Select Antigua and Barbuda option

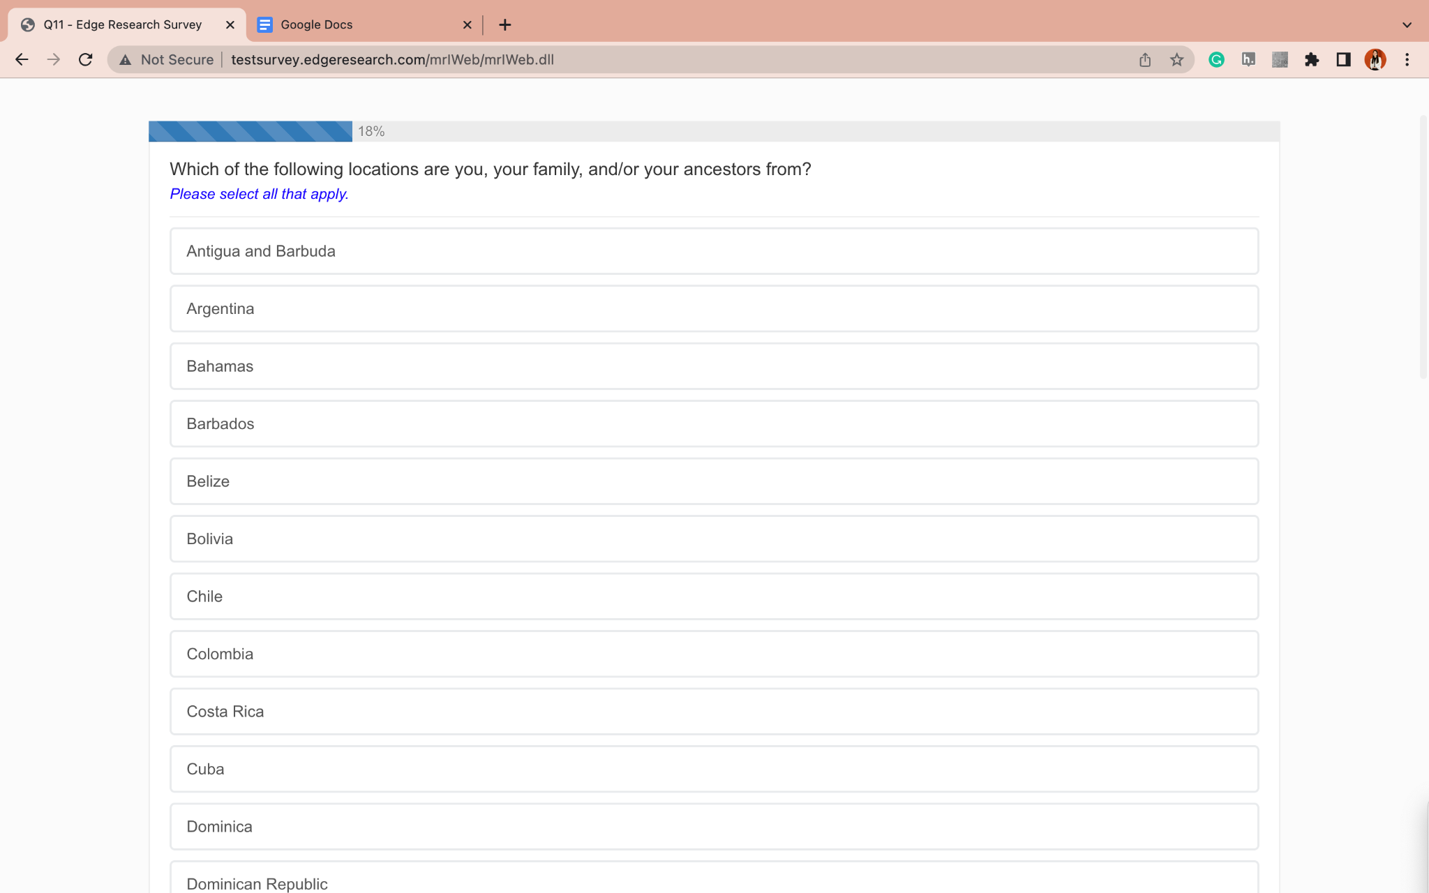[x=714, y=251]
